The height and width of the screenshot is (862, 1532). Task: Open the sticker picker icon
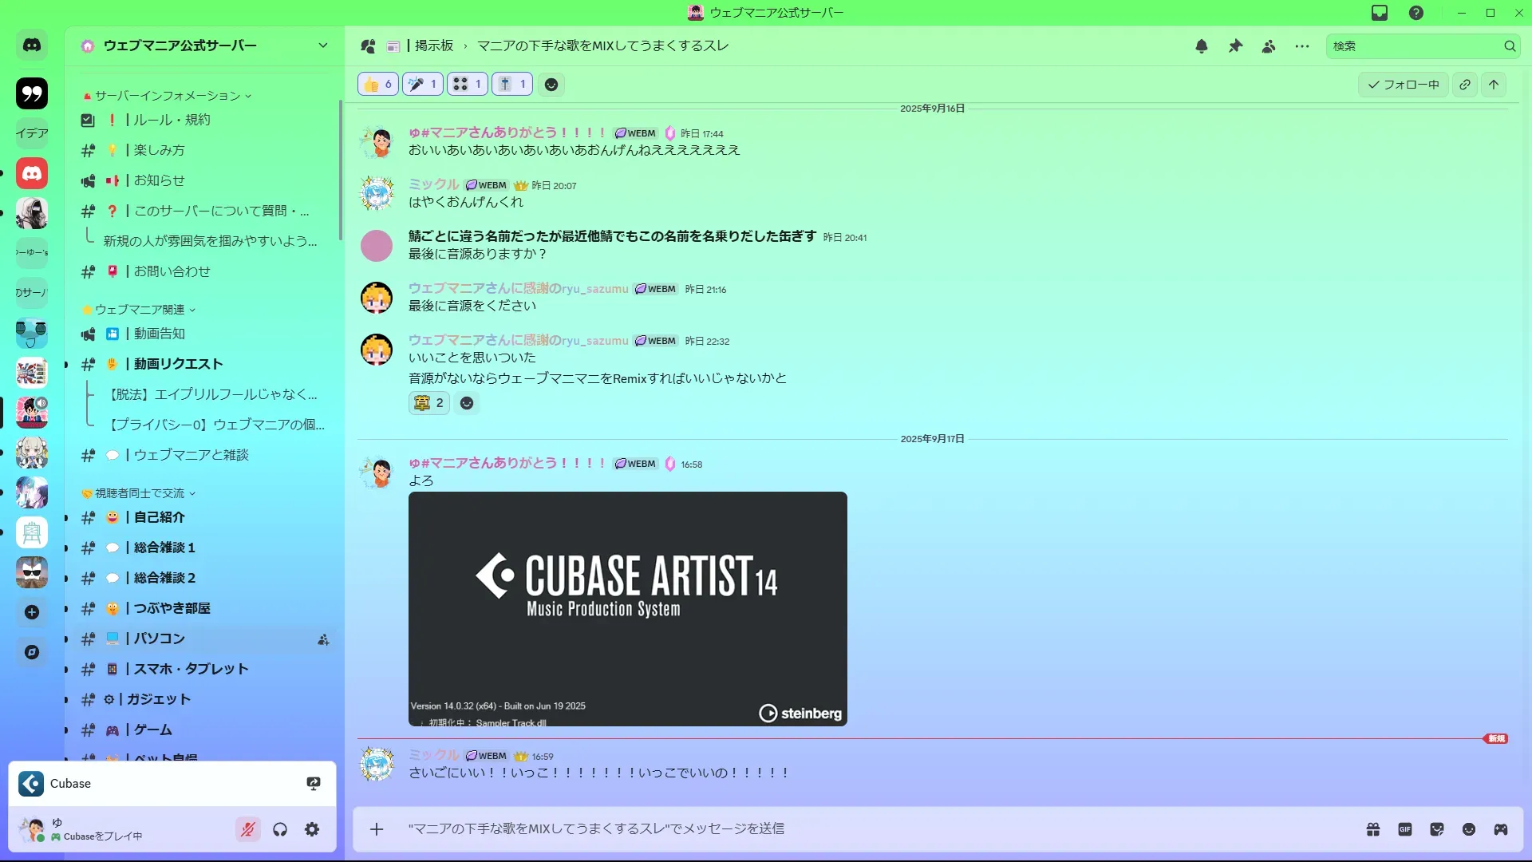(x=1437, y=829)
